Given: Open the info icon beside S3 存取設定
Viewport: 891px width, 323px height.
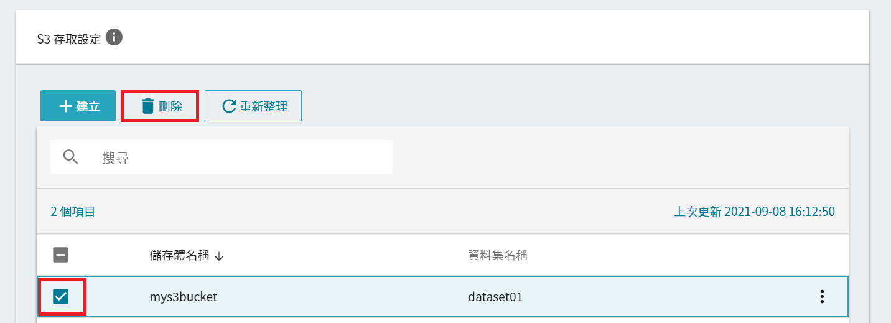Looking at the screenshot, I should [x=114, y=37].
